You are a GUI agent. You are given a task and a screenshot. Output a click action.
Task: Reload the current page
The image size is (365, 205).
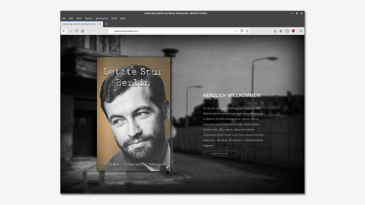(76, 31)
